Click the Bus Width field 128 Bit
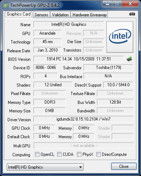141x176 pixels. (115, 102)
